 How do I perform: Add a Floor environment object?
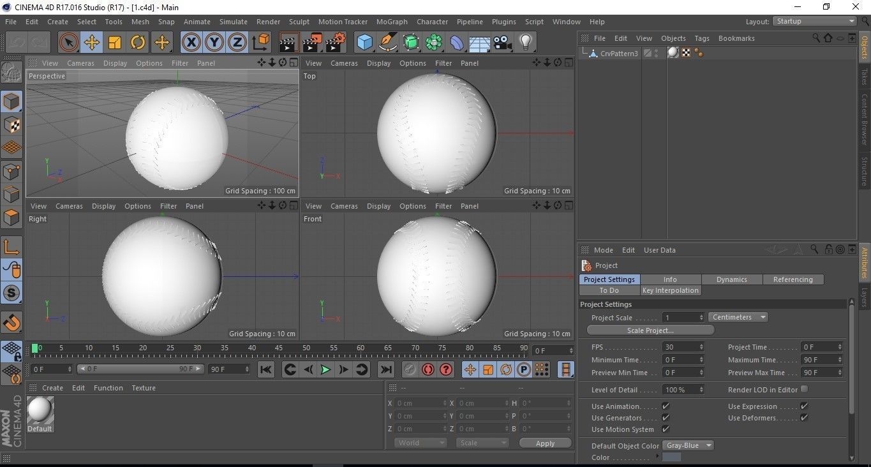(480, 43)
